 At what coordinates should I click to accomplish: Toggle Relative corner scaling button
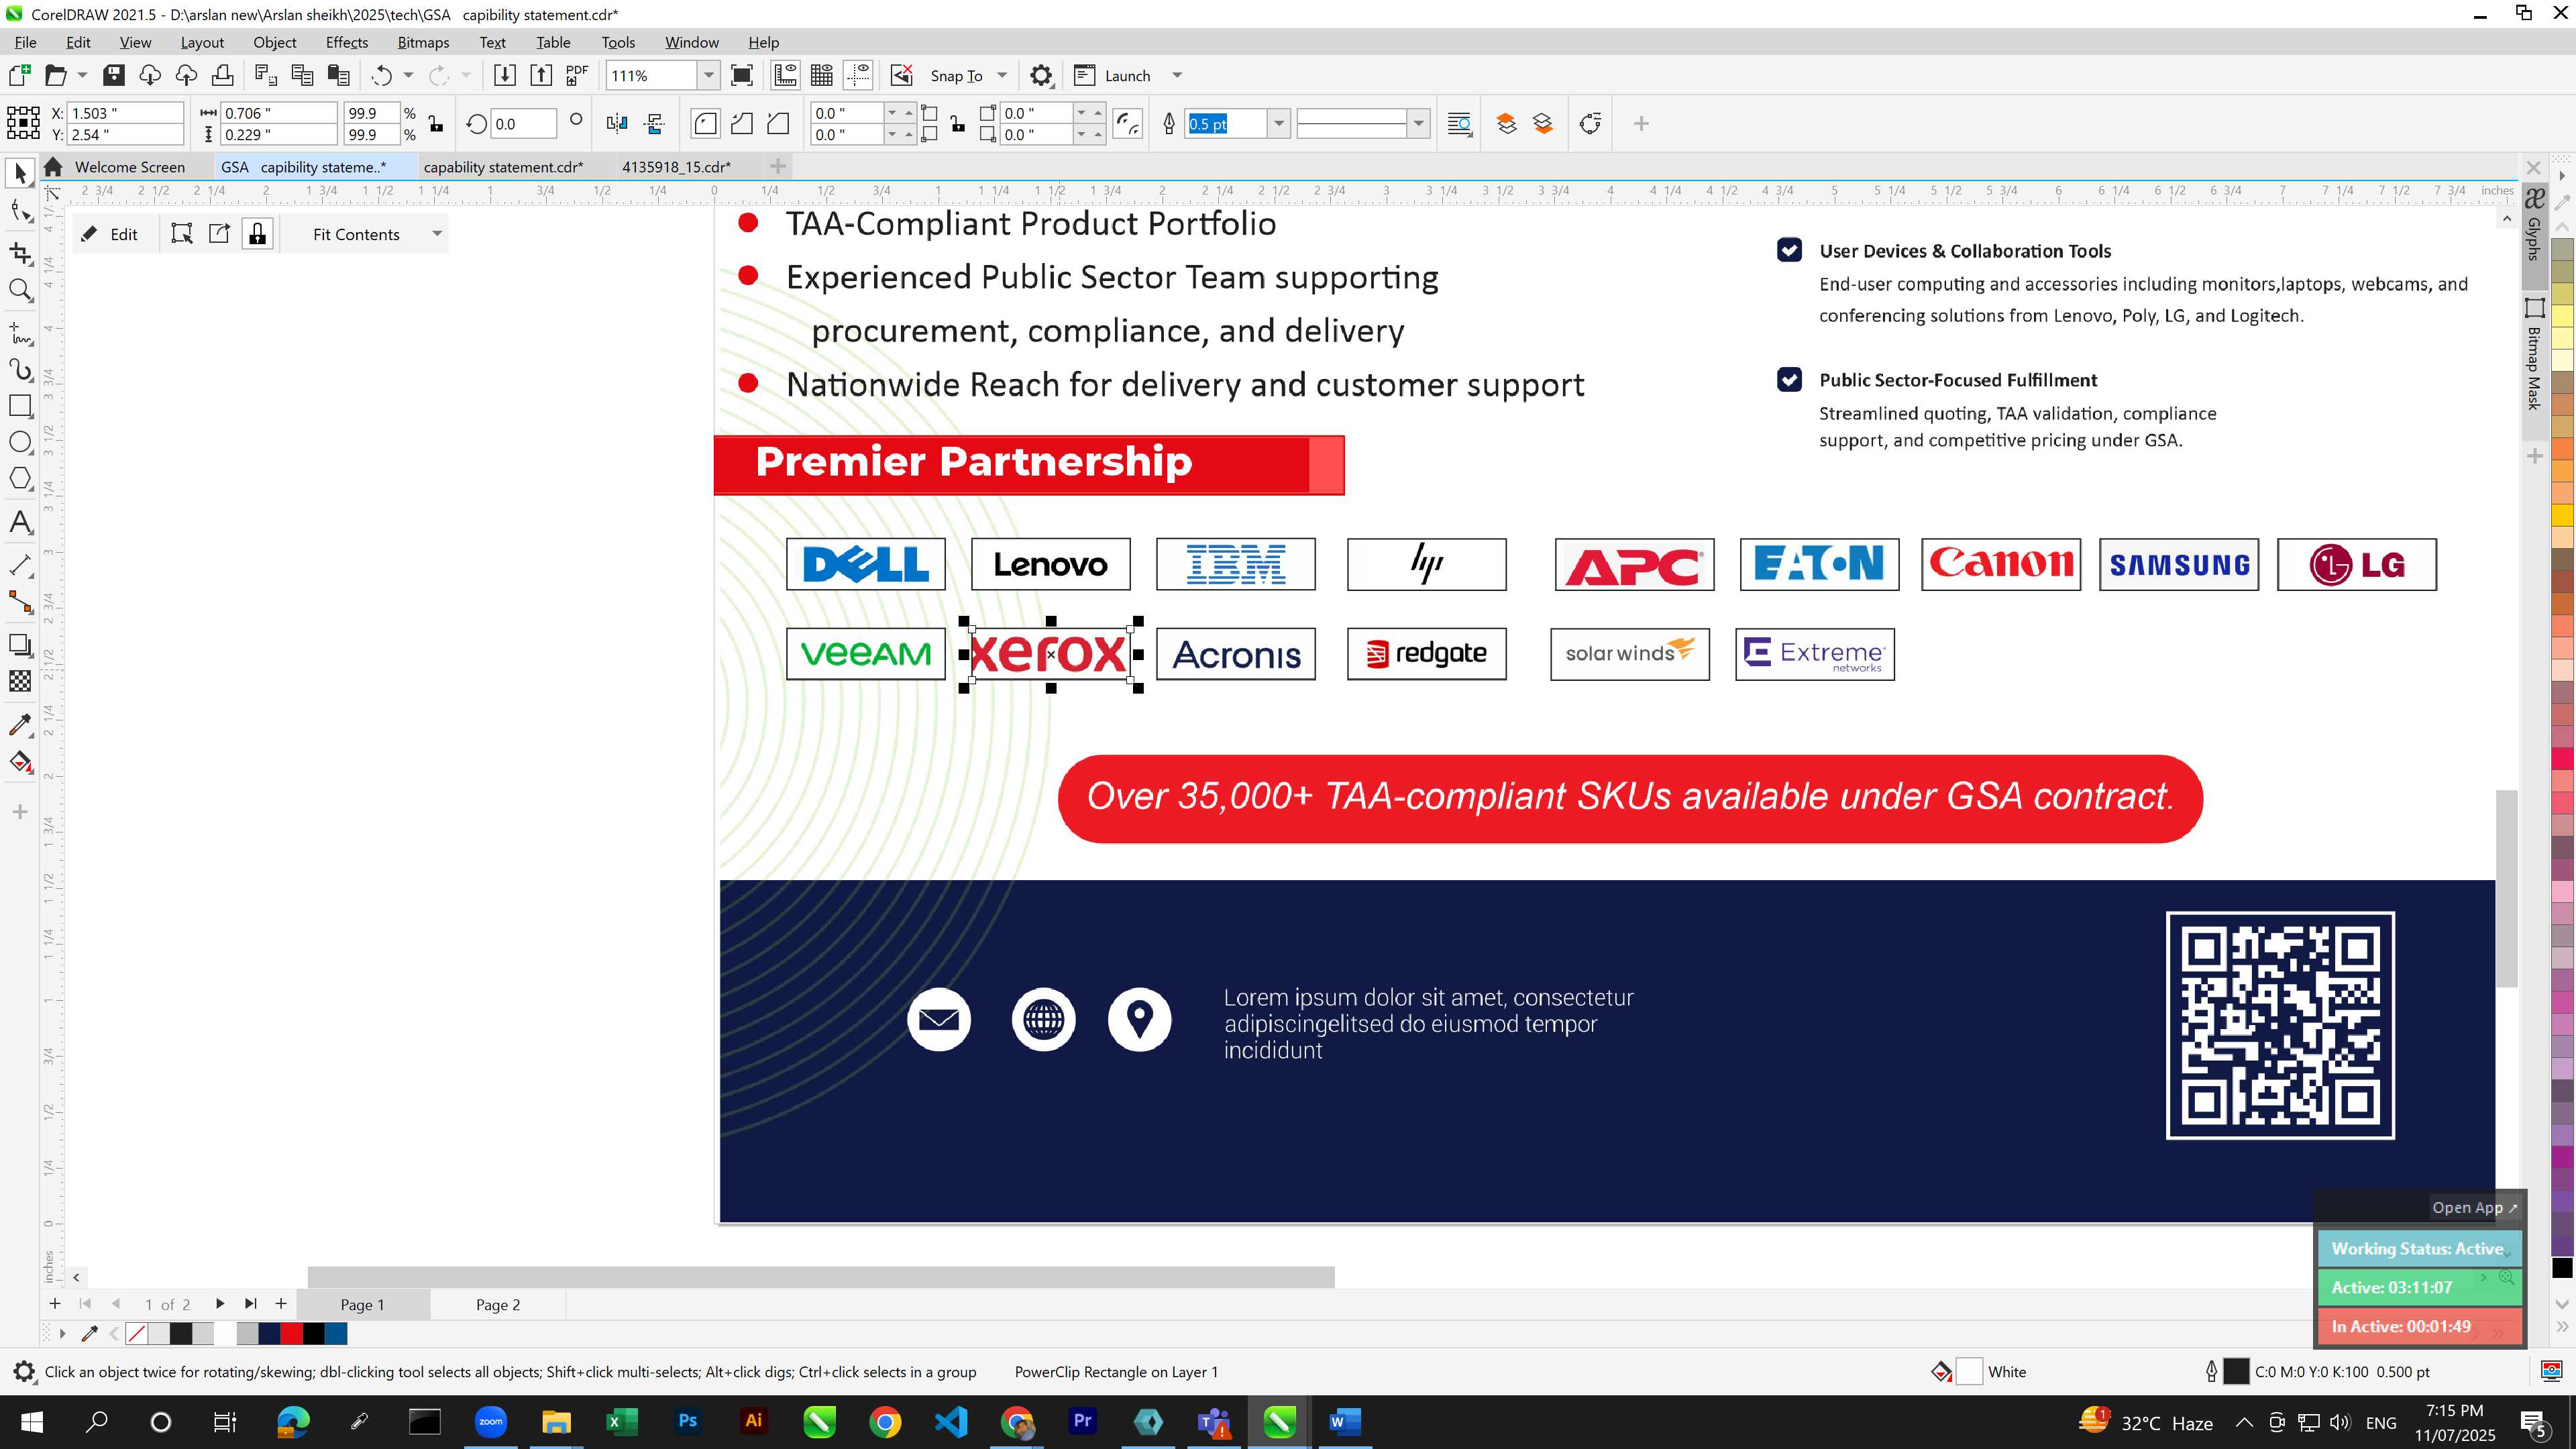1128,124
